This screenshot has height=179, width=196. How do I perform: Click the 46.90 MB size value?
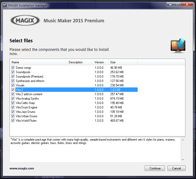click(x=116, y=68)
